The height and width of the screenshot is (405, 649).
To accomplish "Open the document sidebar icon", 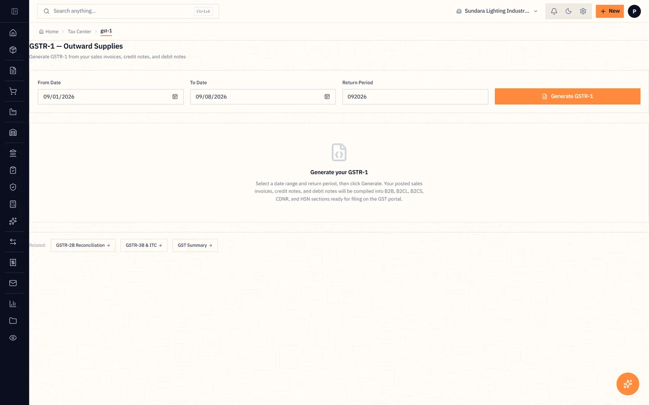I will pos(13,70).
